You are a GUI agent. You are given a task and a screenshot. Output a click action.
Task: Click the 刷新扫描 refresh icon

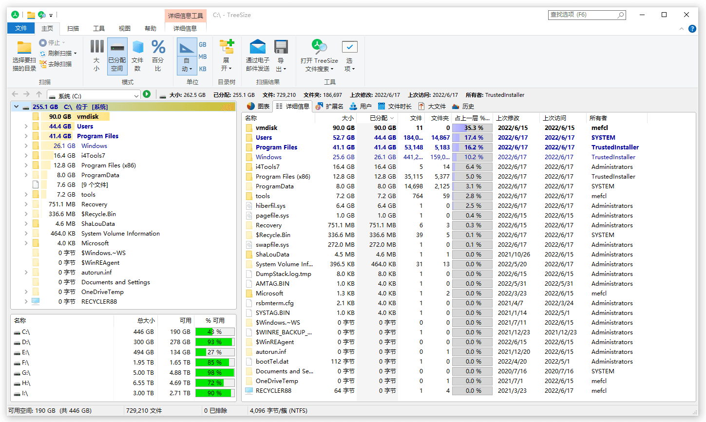point(43,53)
